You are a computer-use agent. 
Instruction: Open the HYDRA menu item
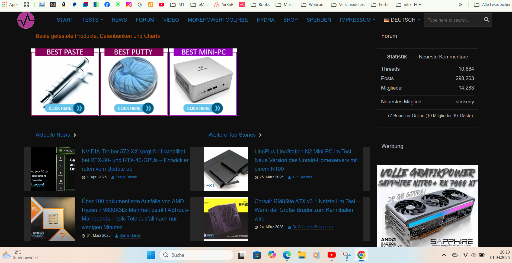[265, 20]
